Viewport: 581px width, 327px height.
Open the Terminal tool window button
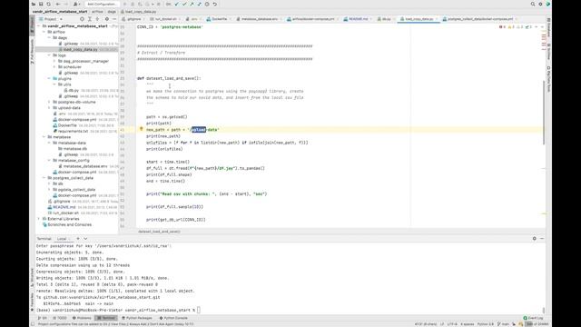[x=106, y=318]
